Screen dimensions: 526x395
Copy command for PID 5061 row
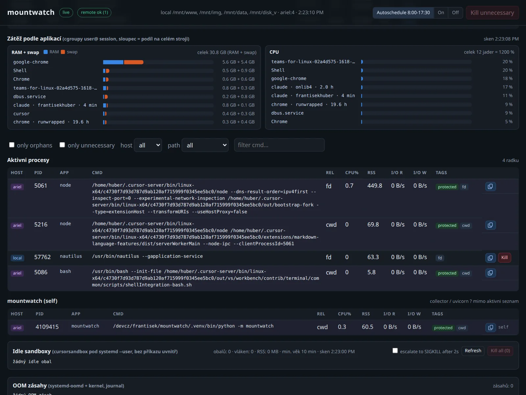[x=490, y=187]
